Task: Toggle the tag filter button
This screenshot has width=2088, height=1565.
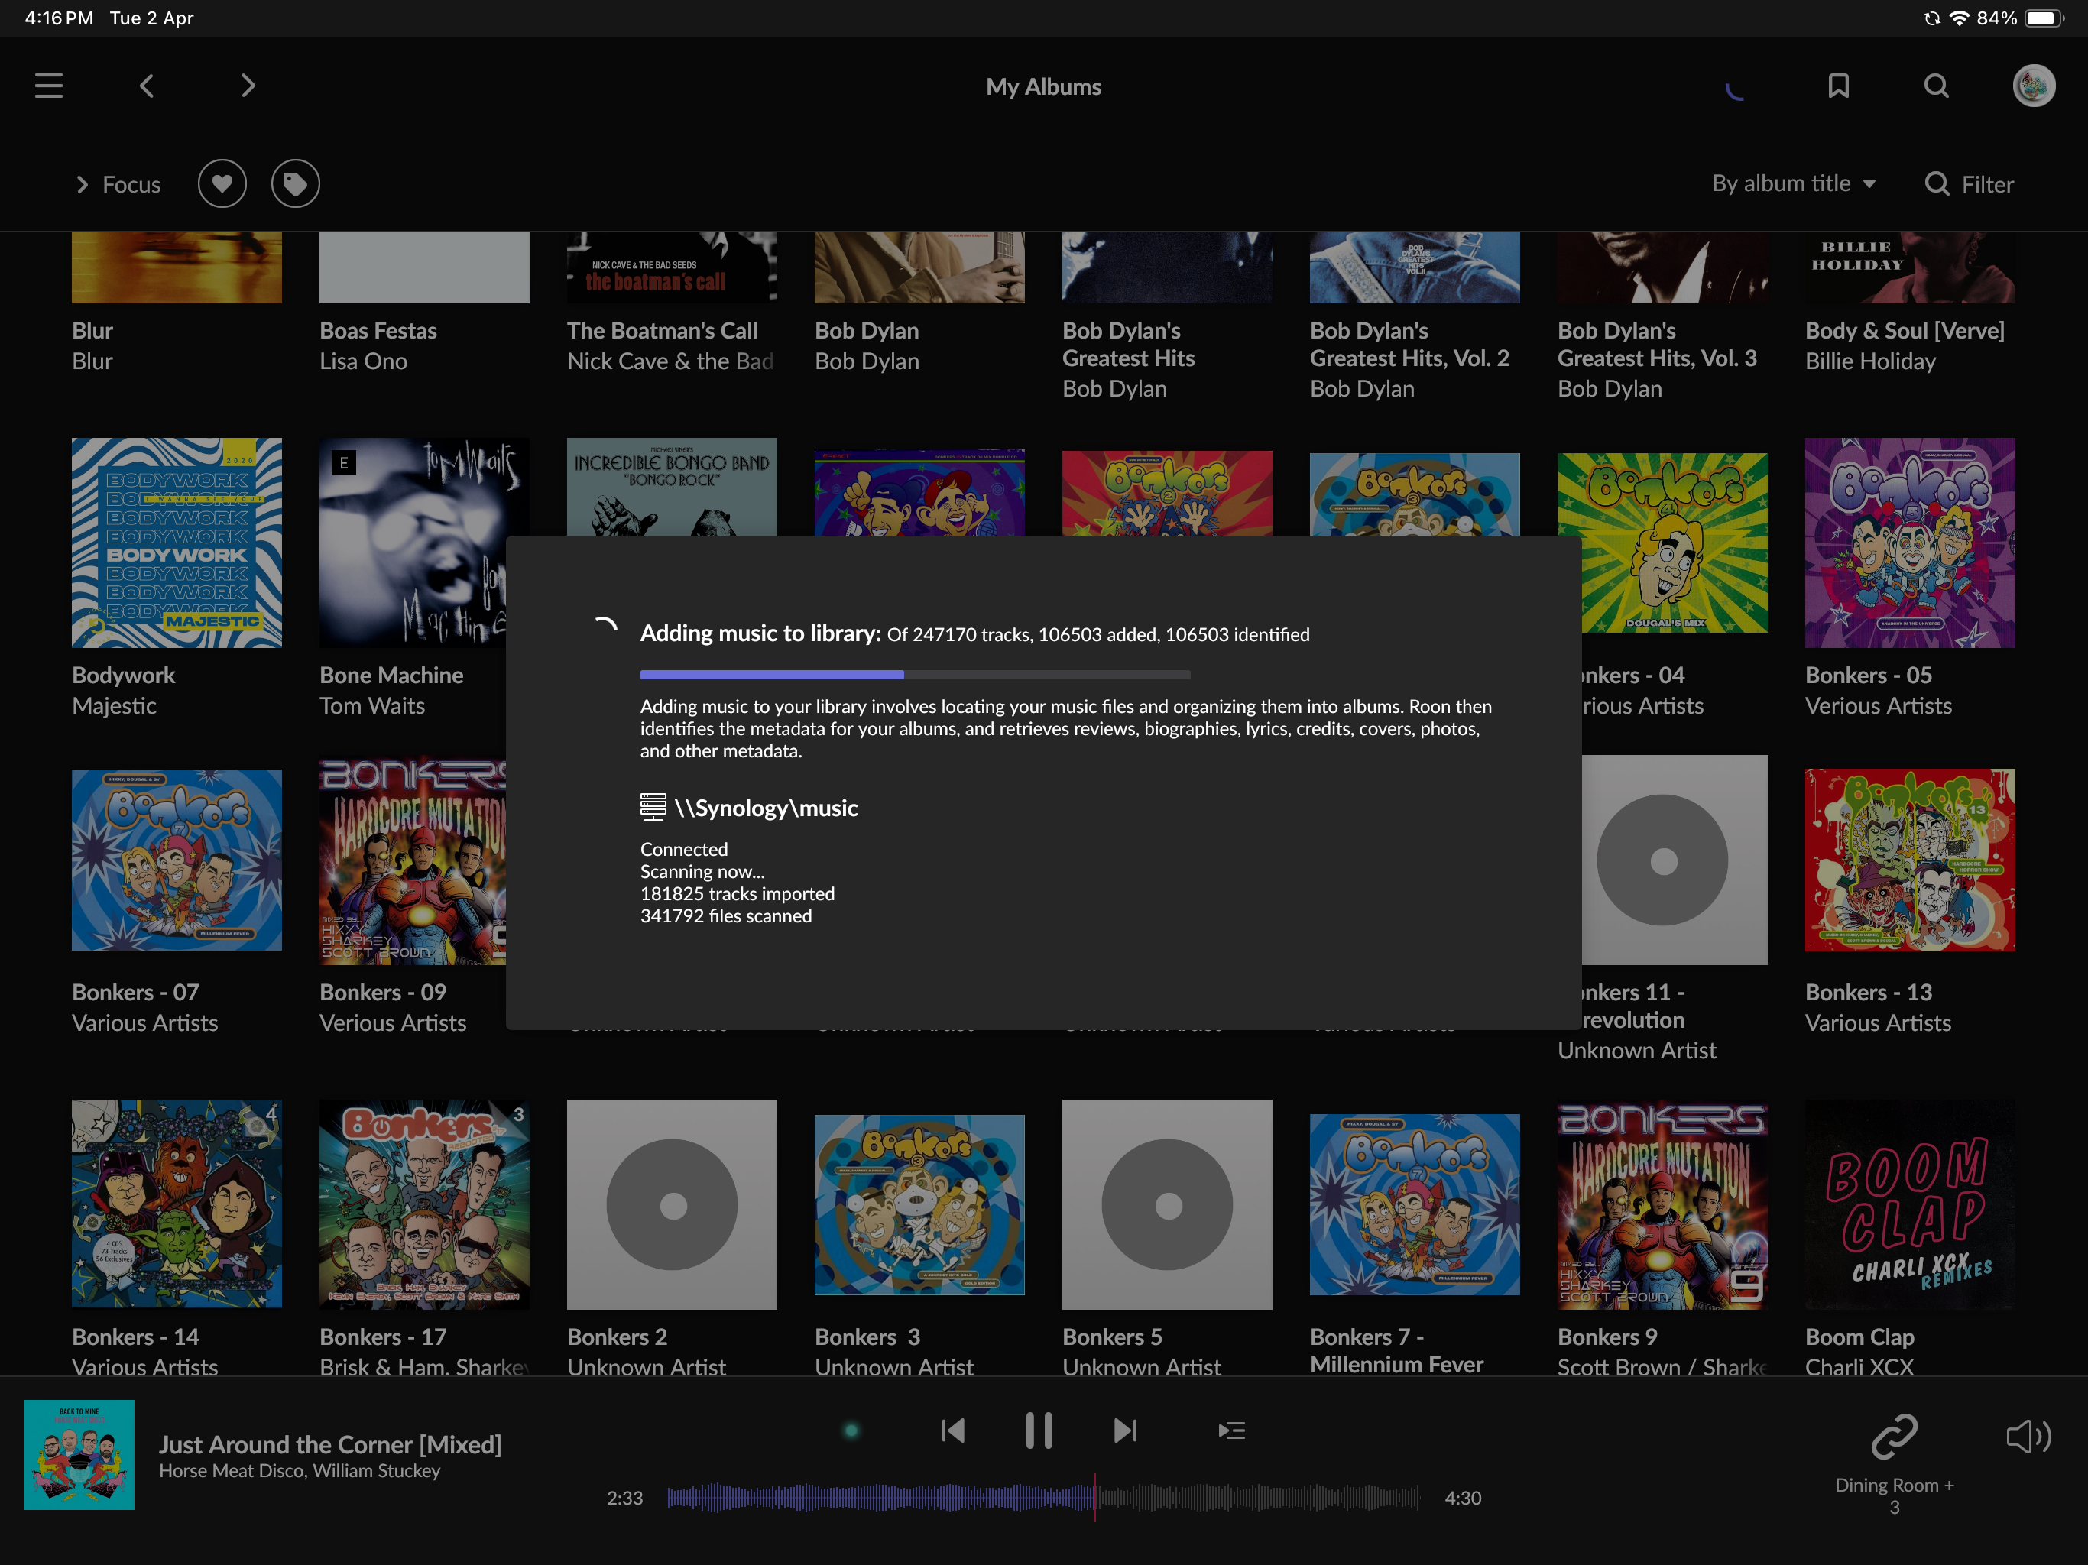Action: [296, 183]
